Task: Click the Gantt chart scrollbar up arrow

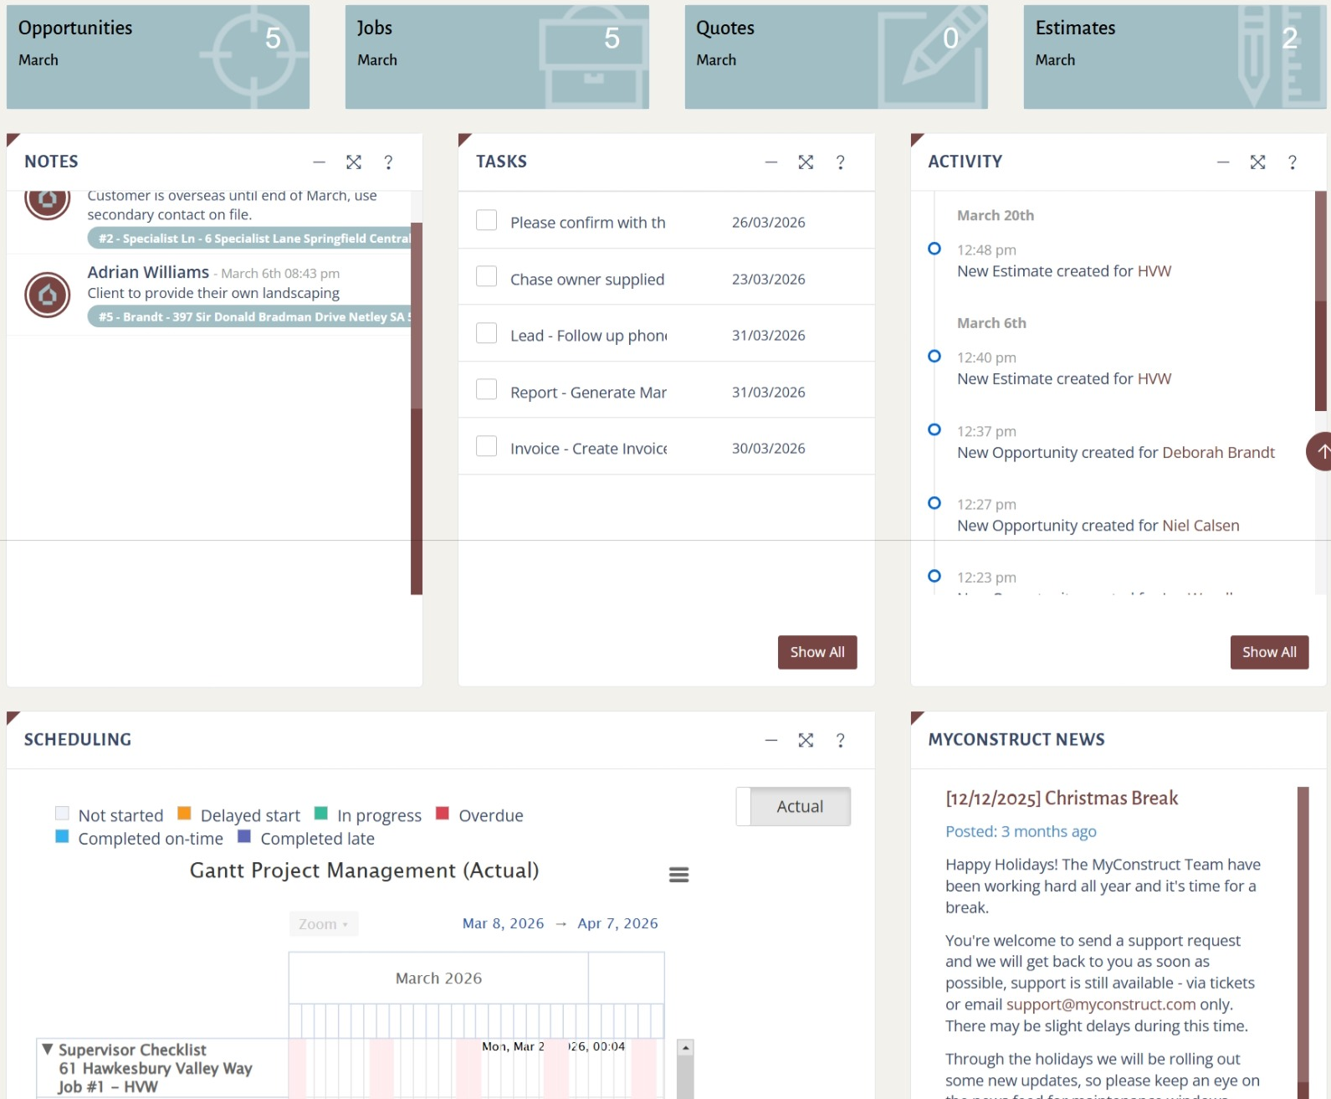Action: tap(685, 1048)
